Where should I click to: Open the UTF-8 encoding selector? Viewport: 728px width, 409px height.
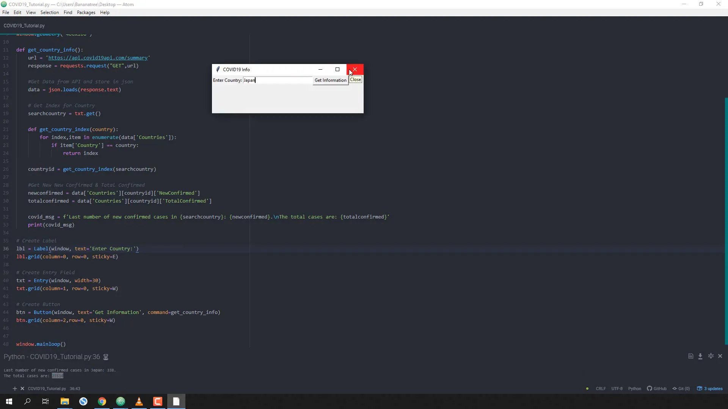617,389
